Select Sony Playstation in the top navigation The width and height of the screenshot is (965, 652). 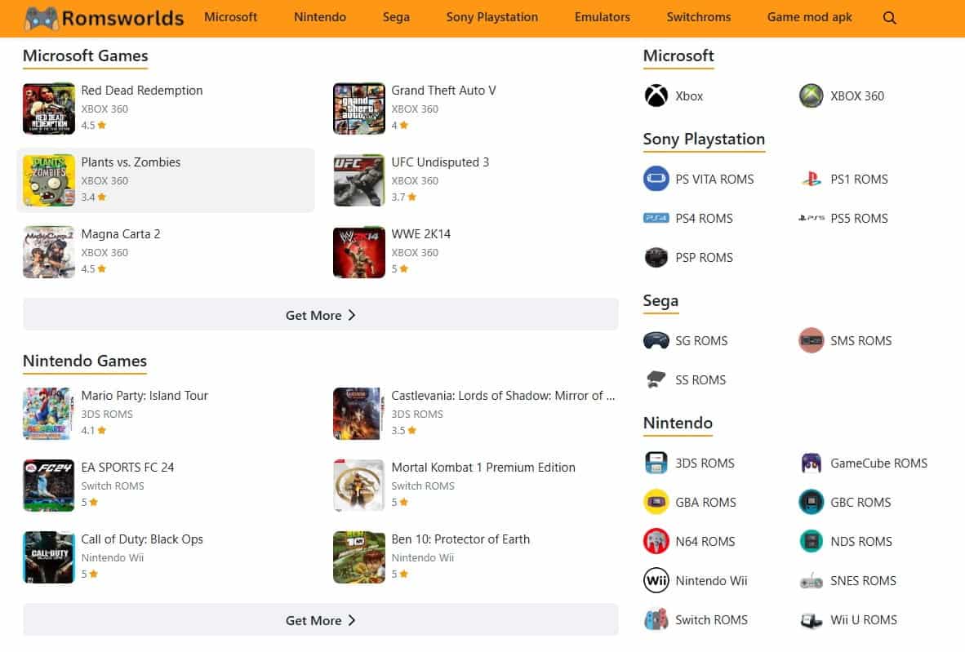coord(492,17)
